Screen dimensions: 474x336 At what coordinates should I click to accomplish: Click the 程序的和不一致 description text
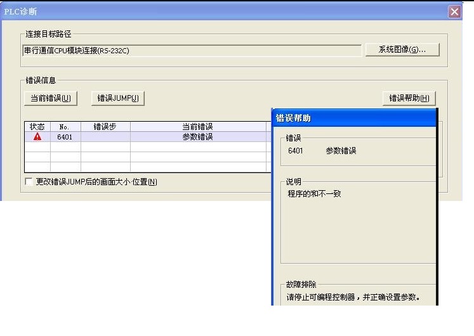[315, 193]
